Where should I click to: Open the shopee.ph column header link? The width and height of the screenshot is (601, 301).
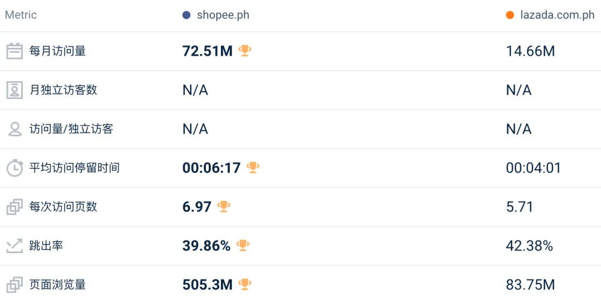(223, 15)
